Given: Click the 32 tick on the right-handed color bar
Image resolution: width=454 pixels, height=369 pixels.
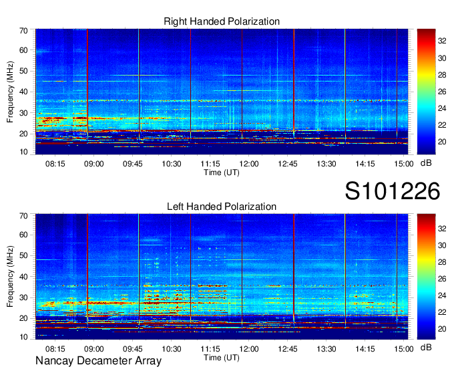Looking at the screenshot, I should 442,41.
